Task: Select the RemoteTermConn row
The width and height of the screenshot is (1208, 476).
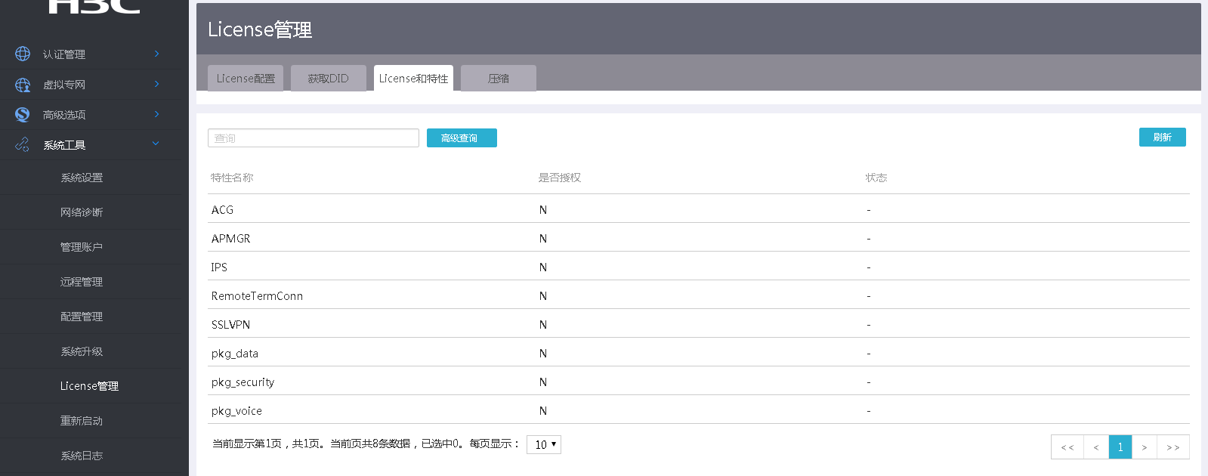Action: (x=699, y=295)
